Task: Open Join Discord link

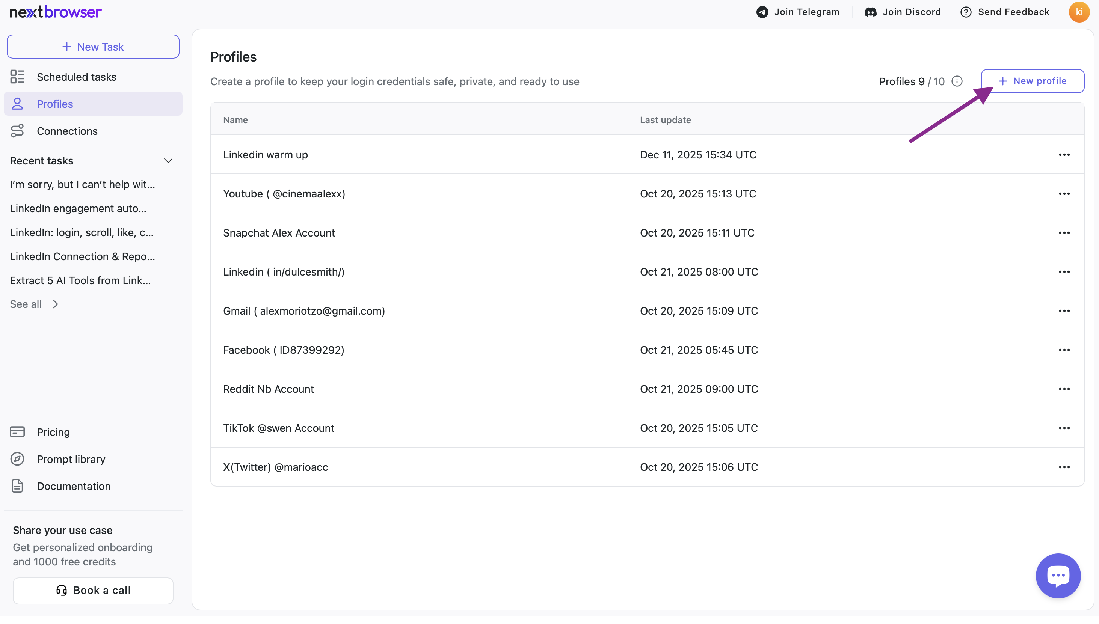Action: point(903,12)
